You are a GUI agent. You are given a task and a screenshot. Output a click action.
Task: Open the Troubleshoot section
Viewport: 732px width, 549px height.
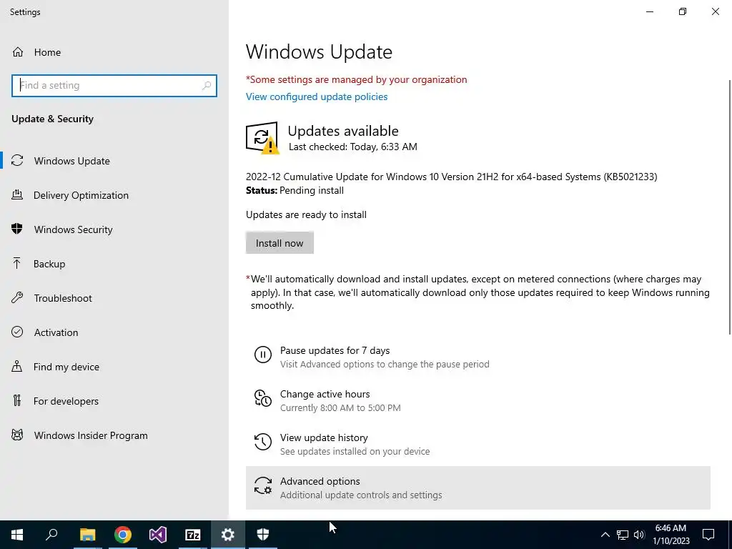tap(114, 298)
